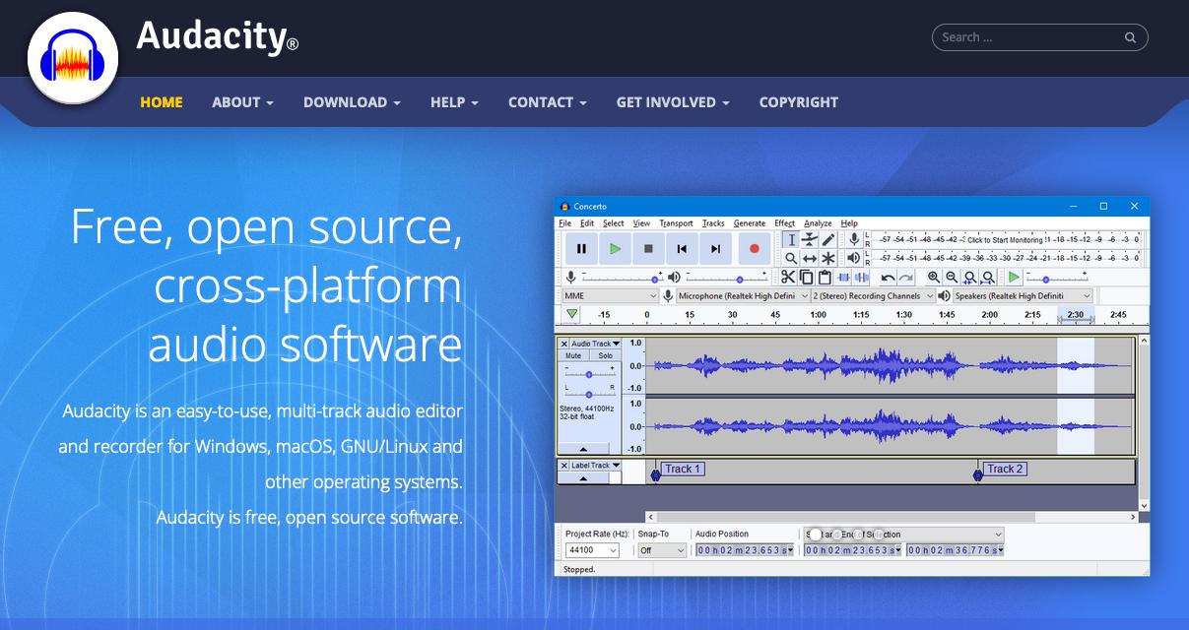1189x630 pixels.
Task: Click Skip to End button
Action: pyautogui.click(x=715, y=249)
